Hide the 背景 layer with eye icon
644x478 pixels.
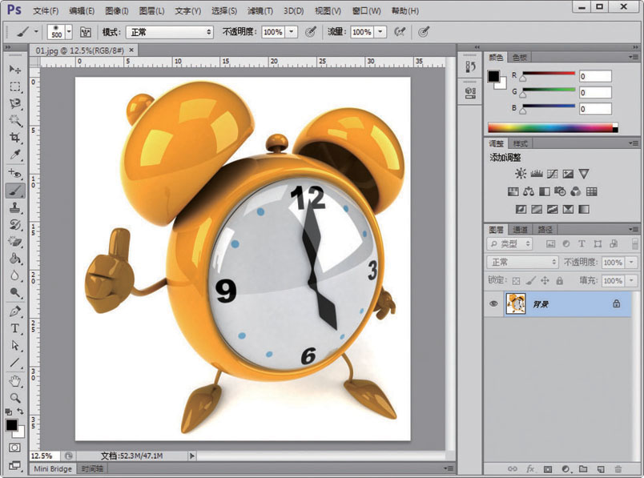click(x=493, y=303)
